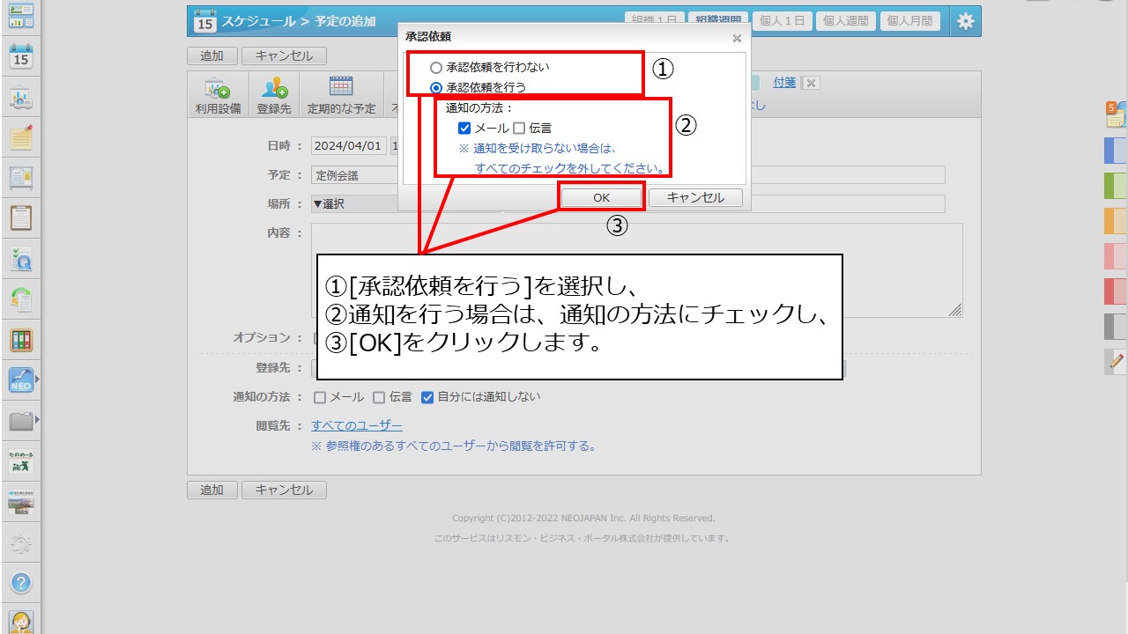Select the red sticky tab on right edge
This screenshot has height=634, width=1128.
click(x=1116, y=291)
